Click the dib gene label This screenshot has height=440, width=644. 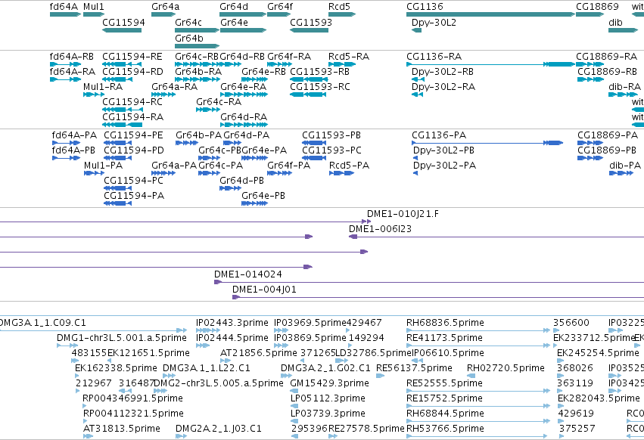click(615, 22)
